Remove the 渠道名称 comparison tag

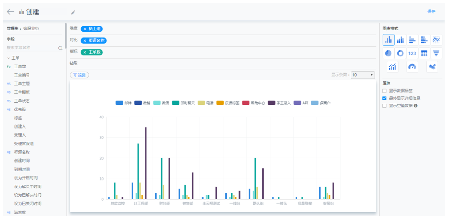point(85,41)
